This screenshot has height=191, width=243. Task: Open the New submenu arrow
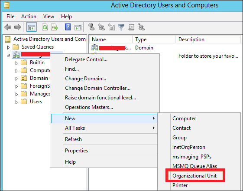pos(154,119)
